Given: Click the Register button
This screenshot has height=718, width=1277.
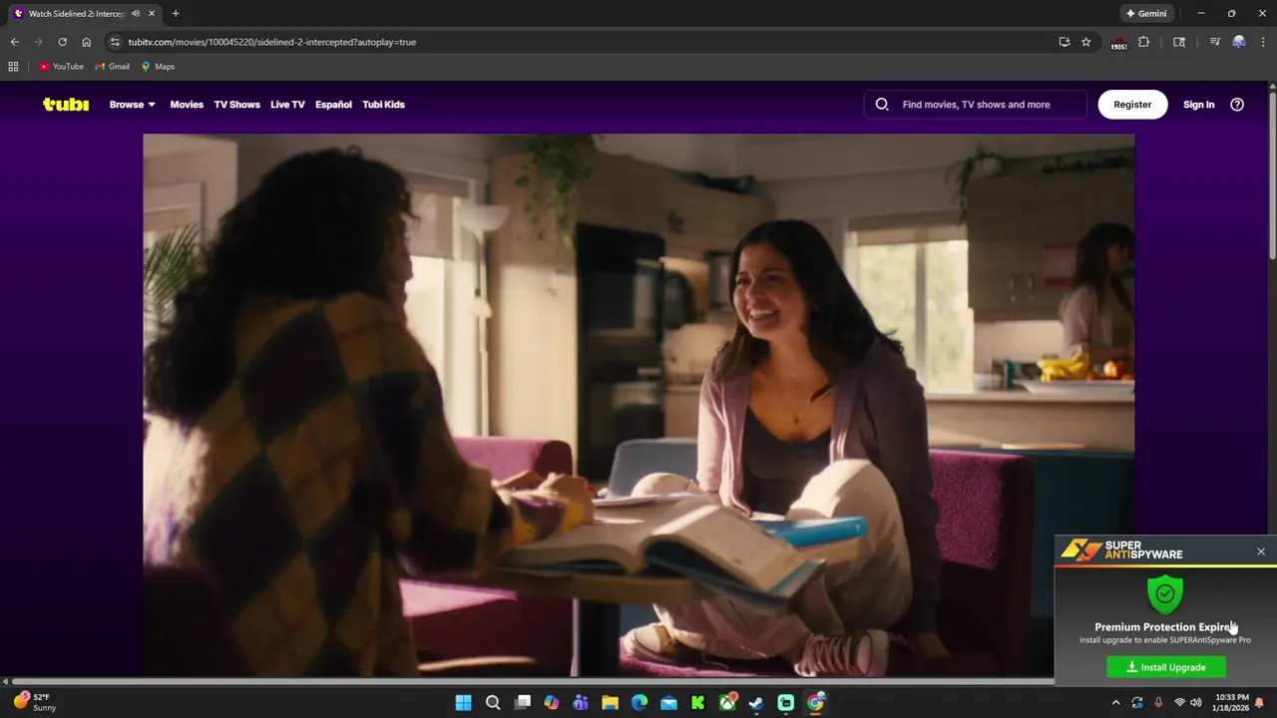Looking at the screenshot, I should pos(1132,104).
